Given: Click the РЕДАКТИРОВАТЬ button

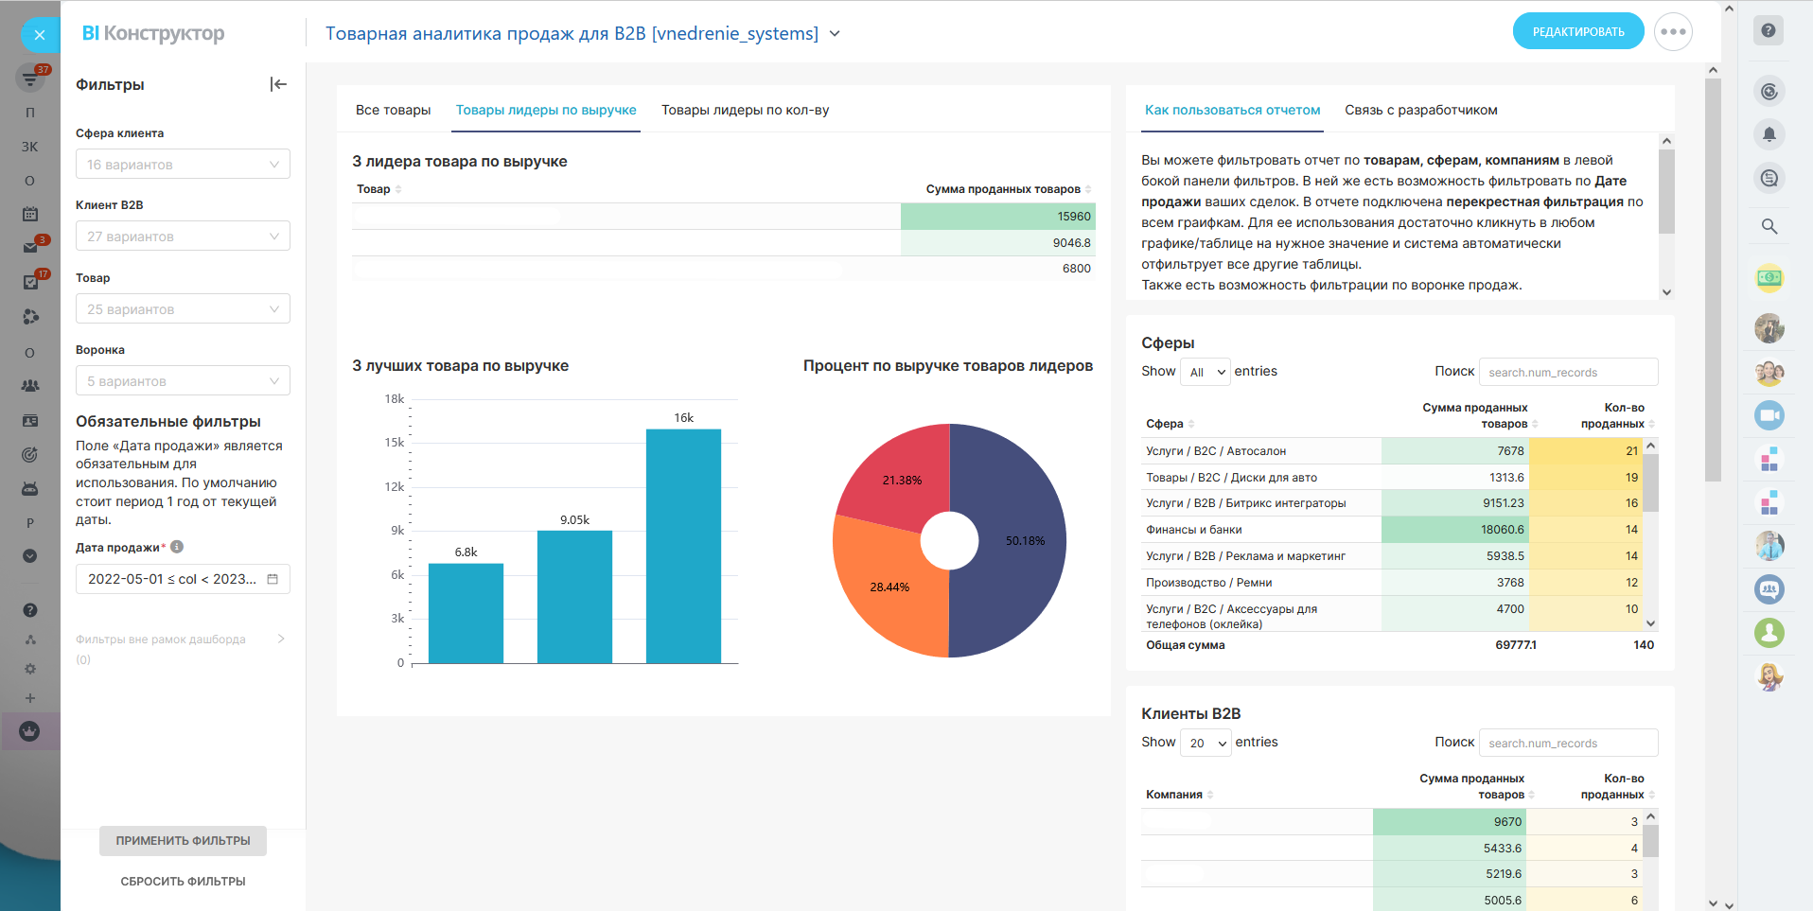Looking at the screenshot, I should pos(1577,32).
